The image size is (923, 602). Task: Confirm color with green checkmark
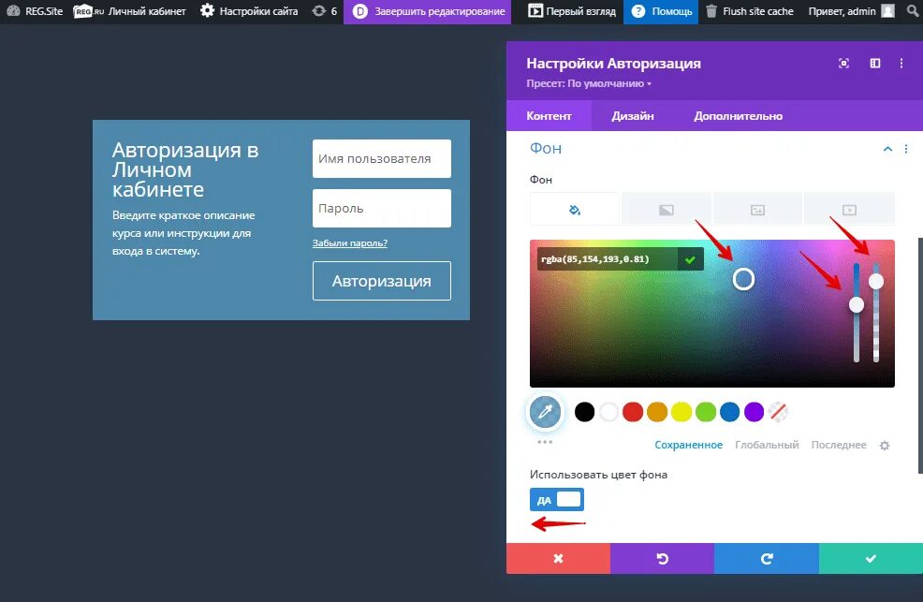[690, 259]
